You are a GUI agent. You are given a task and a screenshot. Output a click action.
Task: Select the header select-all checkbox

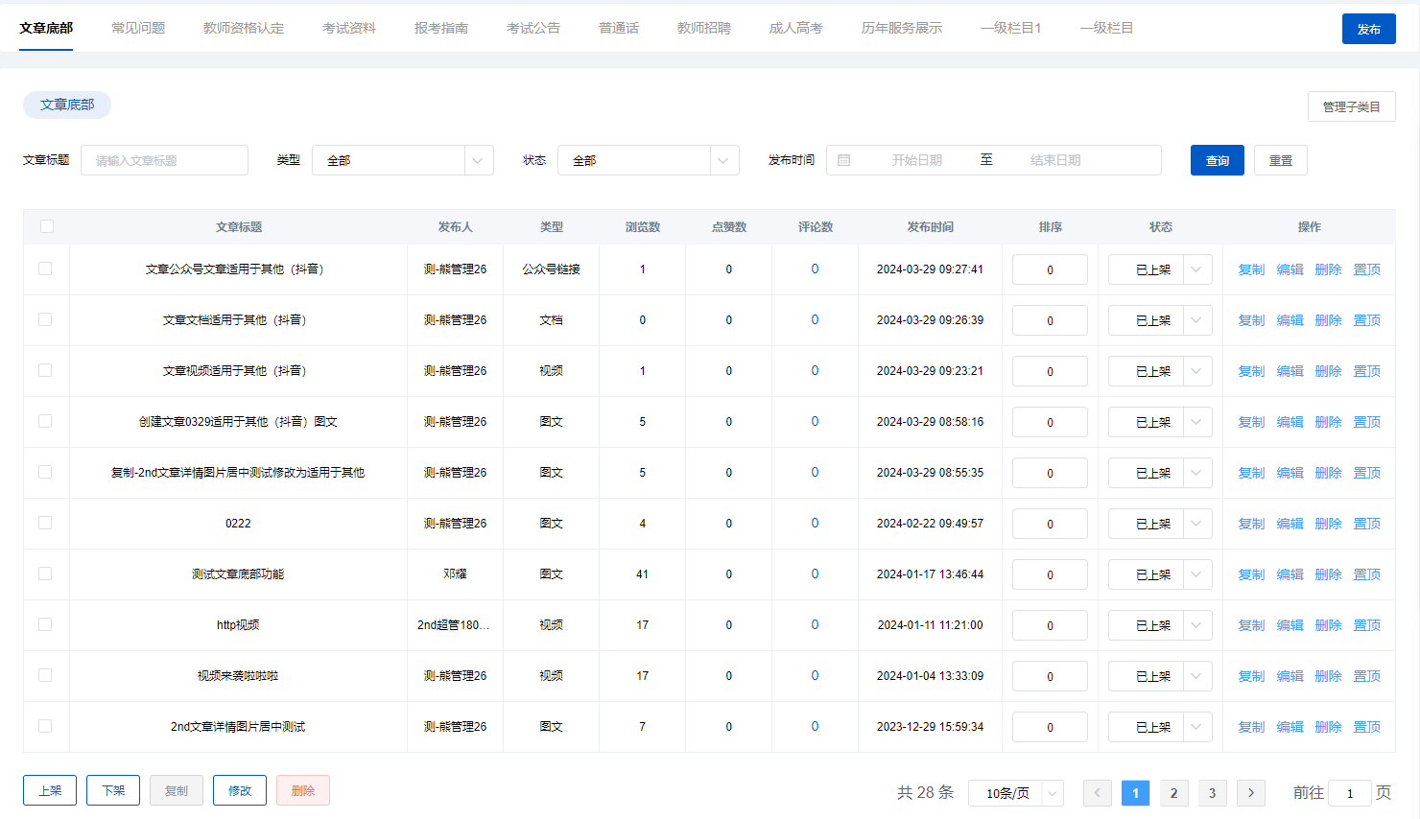[47, 226]
